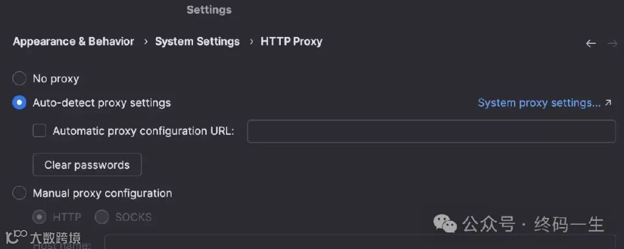Enable Automatic proxy configuration URL checkbox

pyautogui.click(x=39, y=131)
